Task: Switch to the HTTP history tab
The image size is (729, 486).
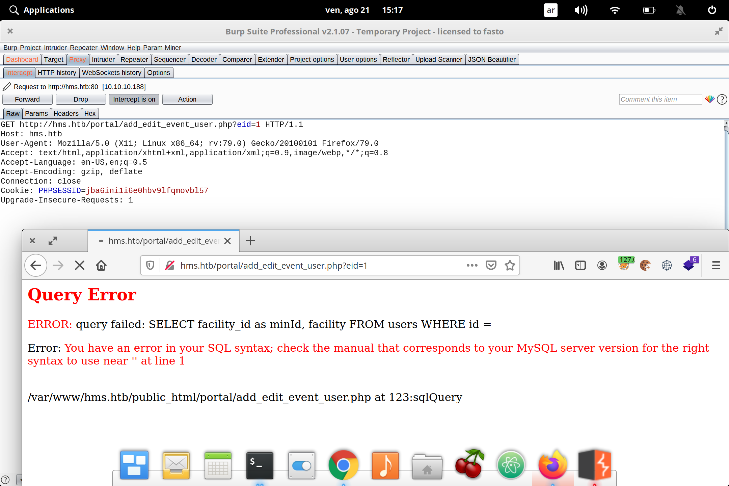Action: click(57, 73)
